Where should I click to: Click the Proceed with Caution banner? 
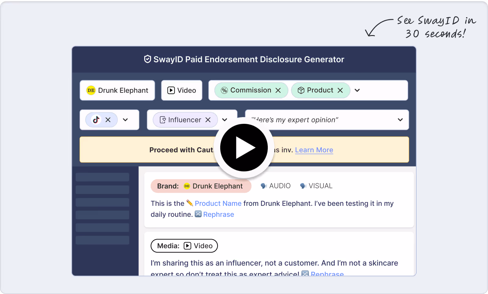tap(244, 149)
